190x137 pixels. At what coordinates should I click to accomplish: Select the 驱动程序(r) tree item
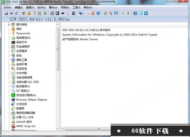[x=23, y=86]
